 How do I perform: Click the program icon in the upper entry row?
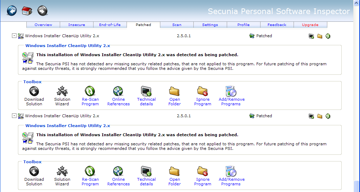(21, 36)
